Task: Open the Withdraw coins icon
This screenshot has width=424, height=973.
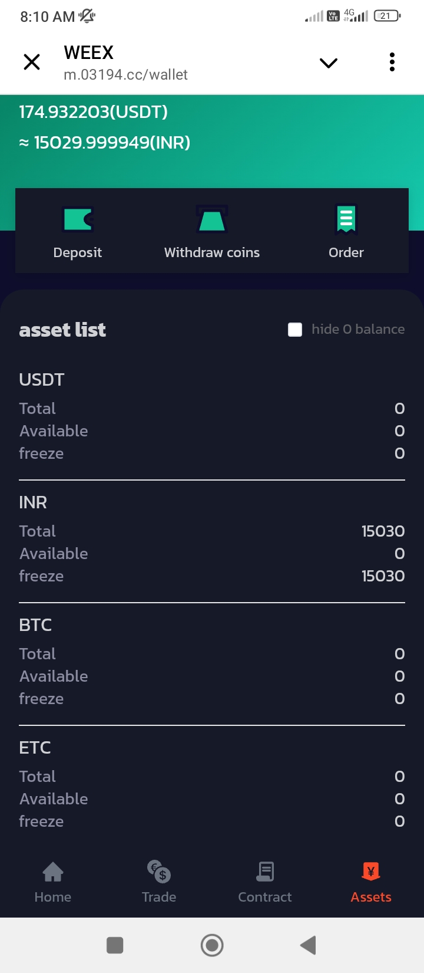Action: click(x=212, y=219)
